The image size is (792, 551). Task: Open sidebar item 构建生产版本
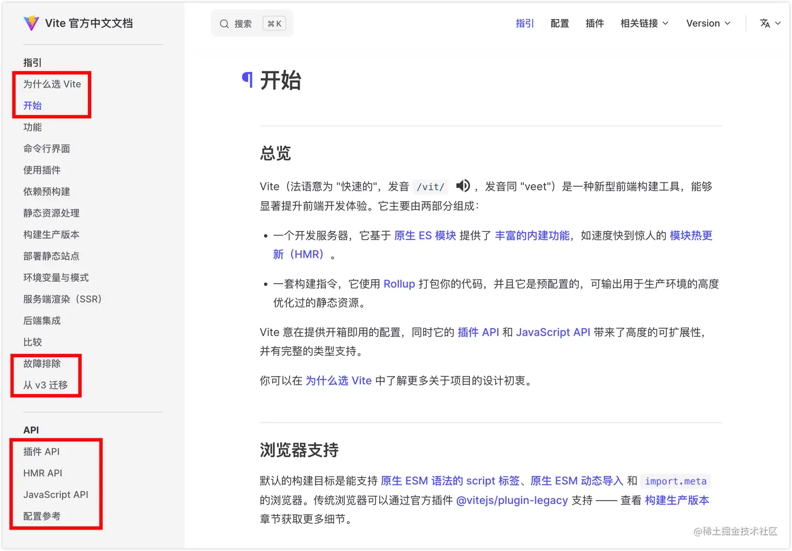pyautogui.click(x=51, y=234)
